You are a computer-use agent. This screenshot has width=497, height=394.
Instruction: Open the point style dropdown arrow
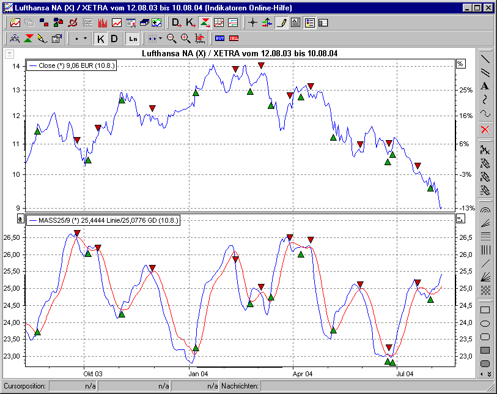click(x=86, y=38)
